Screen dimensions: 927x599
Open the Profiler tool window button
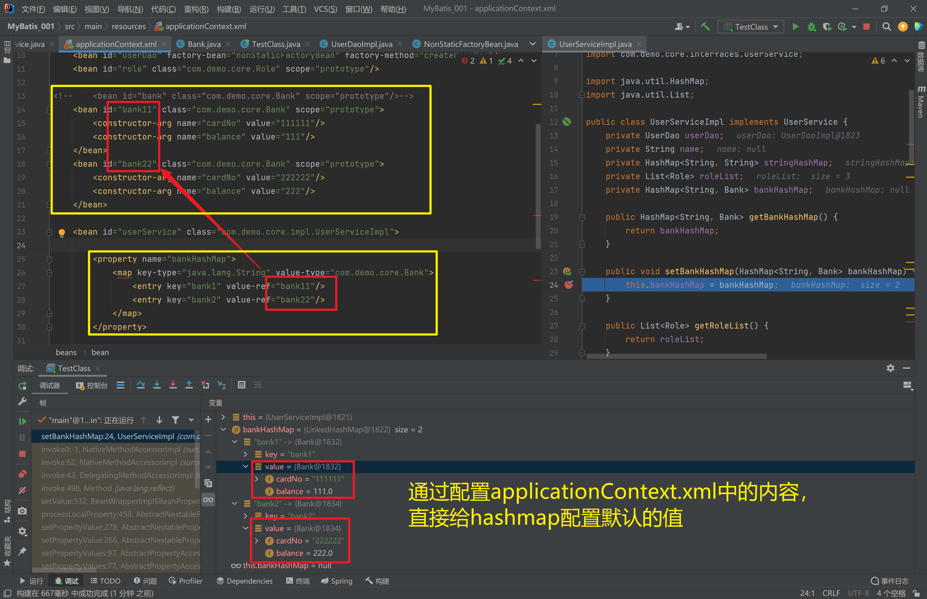click(186, 581)
